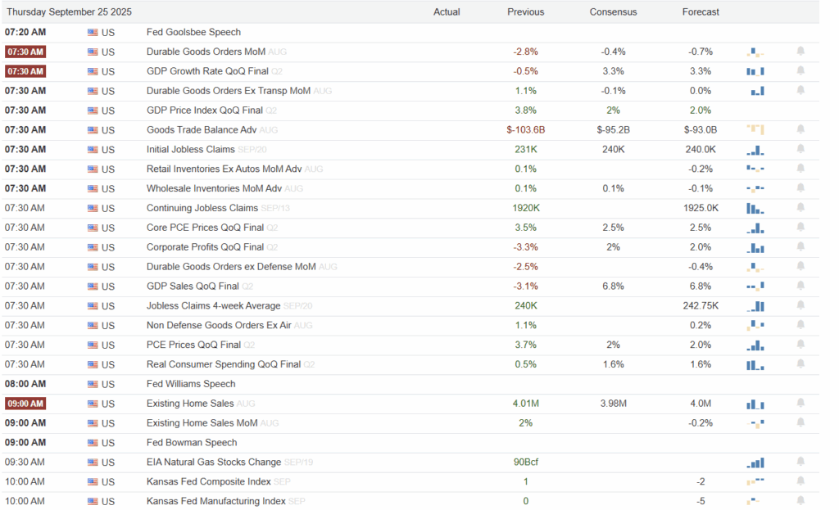Click the Consensus column header
Screen dimensions: 839x510
613,12
